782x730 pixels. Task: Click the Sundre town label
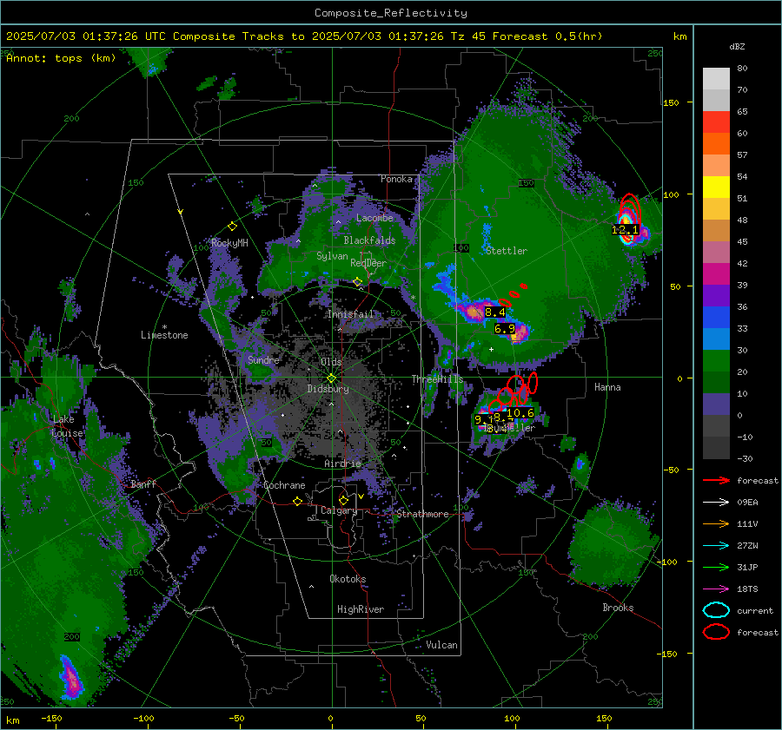pyautogui.click(x=263, y=359)
